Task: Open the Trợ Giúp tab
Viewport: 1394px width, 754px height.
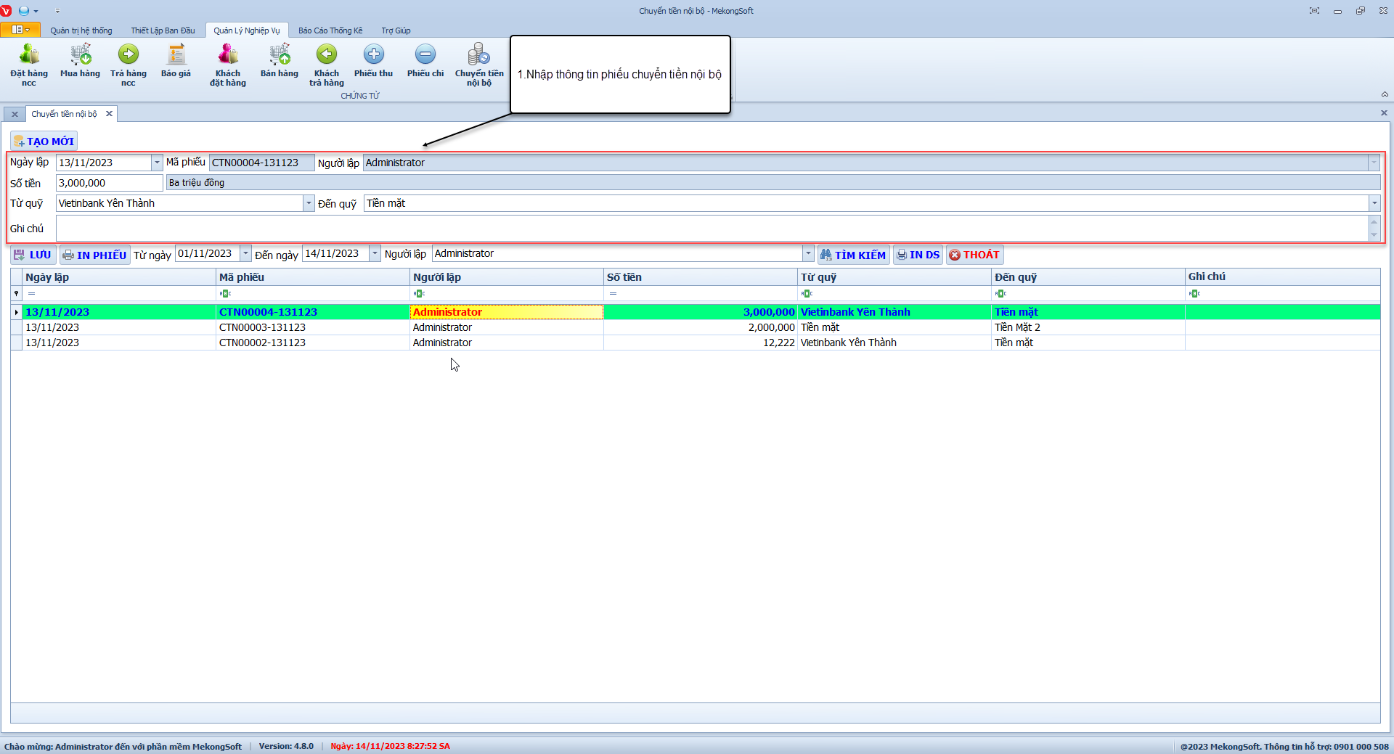Action: 396,30
